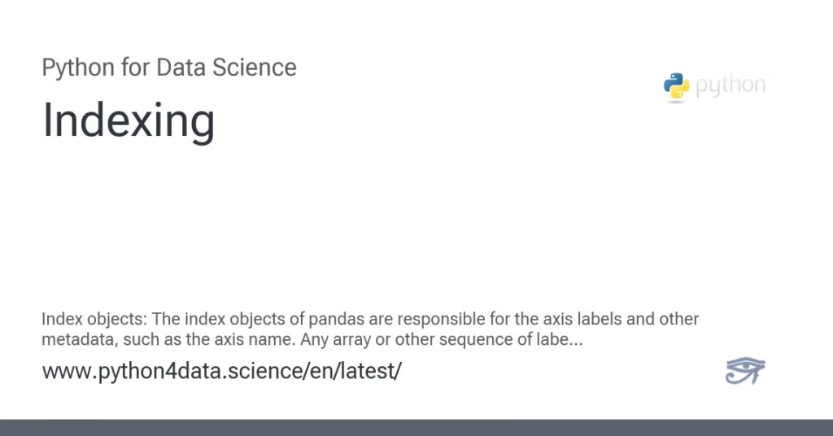The height and width of the screenshot is (436, 833).
Task: Click the dark grey footer bar
Action: point(416,427)
